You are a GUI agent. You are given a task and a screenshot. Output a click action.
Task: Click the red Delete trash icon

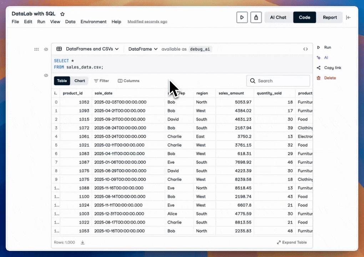(x=318, y=78)
